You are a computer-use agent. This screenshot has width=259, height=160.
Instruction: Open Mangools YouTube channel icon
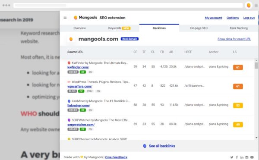[252, 157]
